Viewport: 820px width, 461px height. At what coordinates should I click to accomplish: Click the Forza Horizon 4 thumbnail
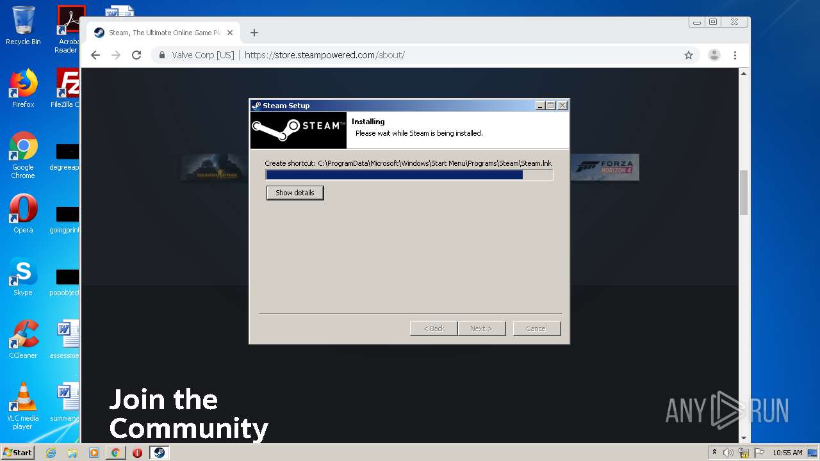click(605, 167)
